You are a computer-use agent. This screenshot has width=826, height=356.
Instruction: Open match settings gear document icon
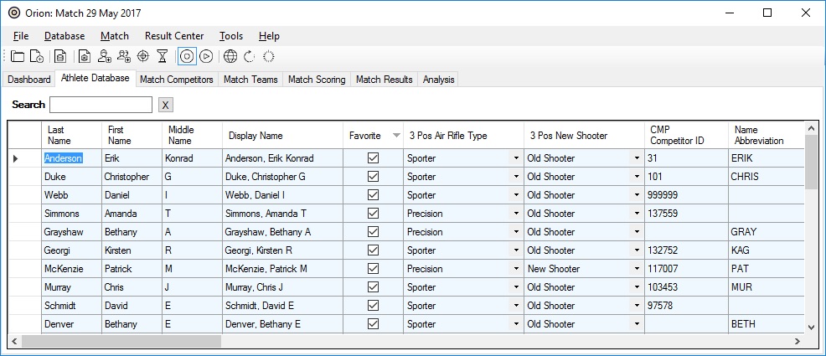85,56
